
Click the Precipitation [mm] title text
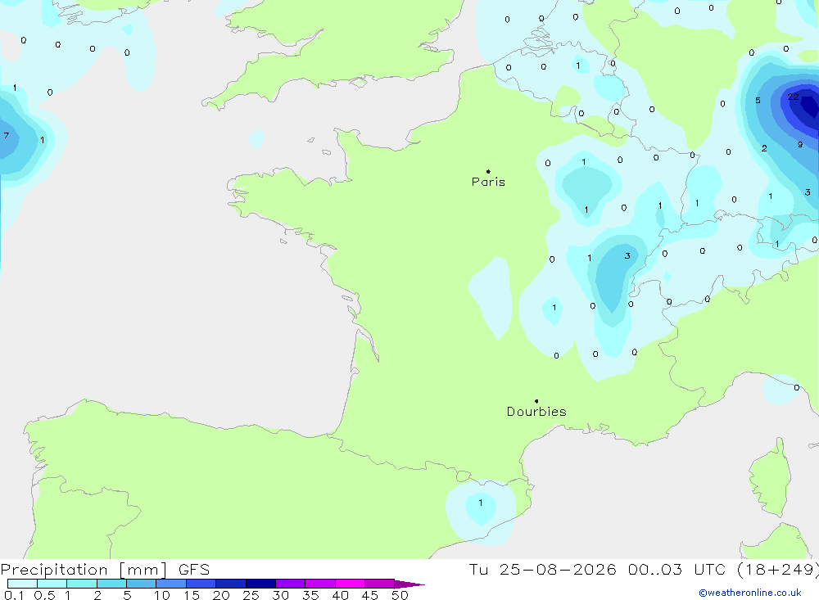[84, 570]
